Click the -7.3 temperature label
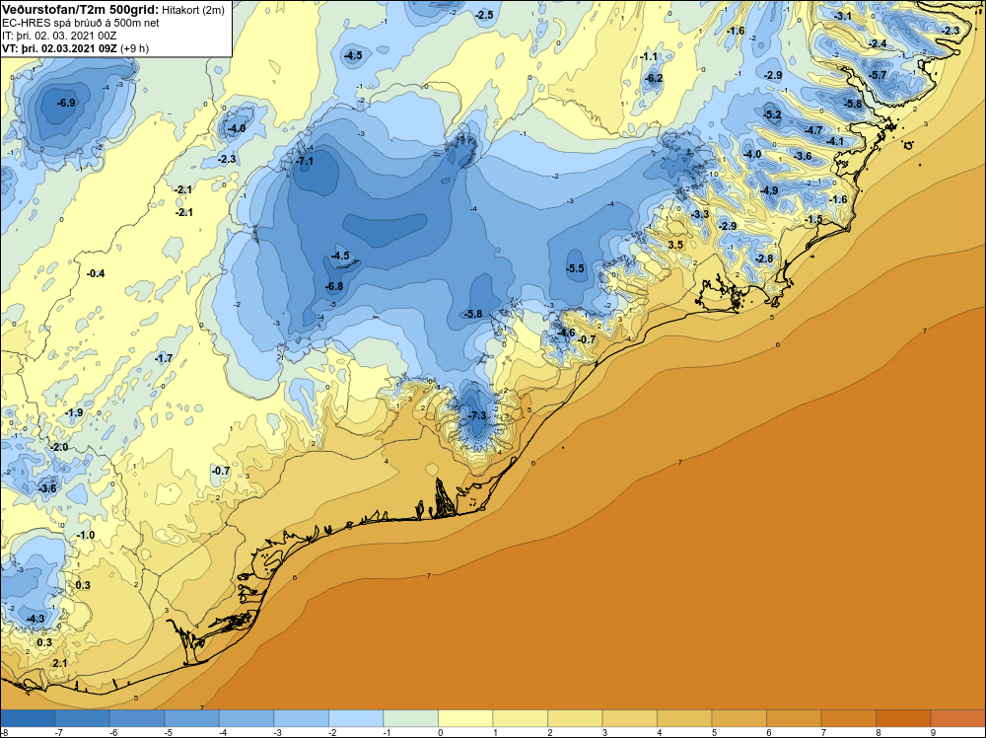The height and width of the screenshot is (738, 986). pos(477,416)
